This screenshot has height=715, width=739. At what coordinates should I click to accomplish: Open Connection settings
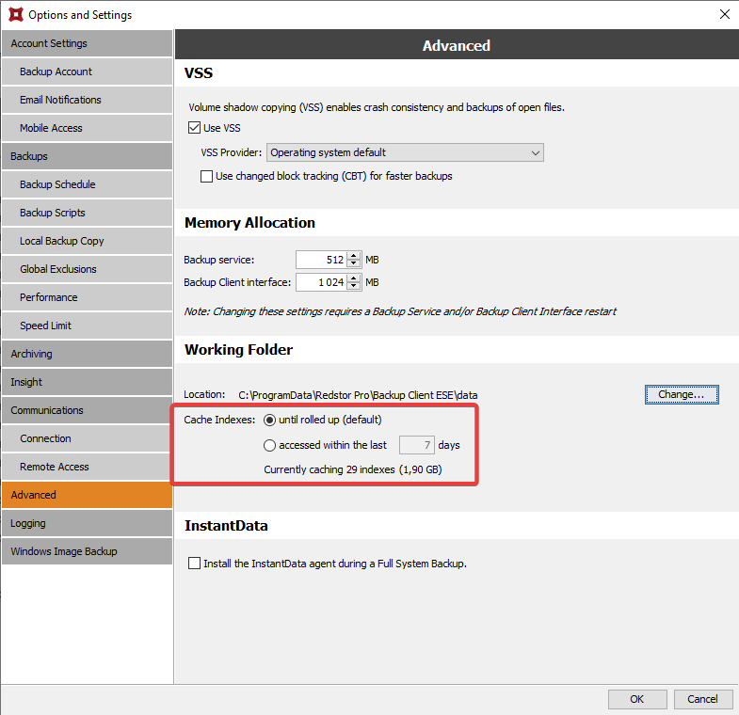tap(88, 438)
